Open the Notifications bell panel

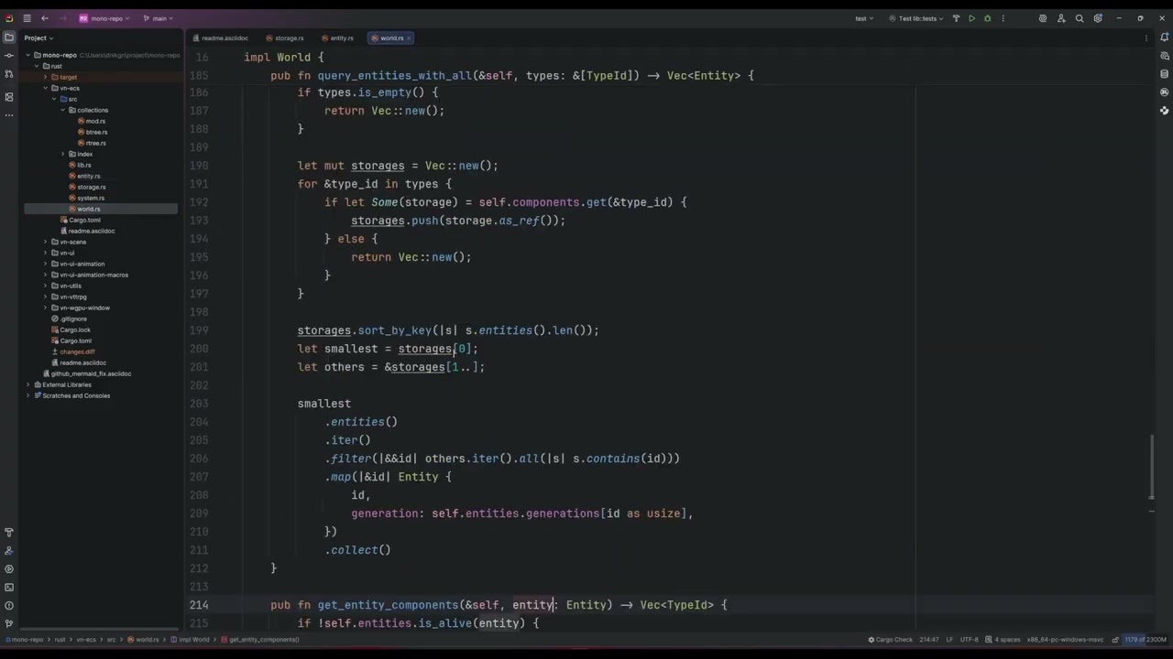pos(1164,38)
